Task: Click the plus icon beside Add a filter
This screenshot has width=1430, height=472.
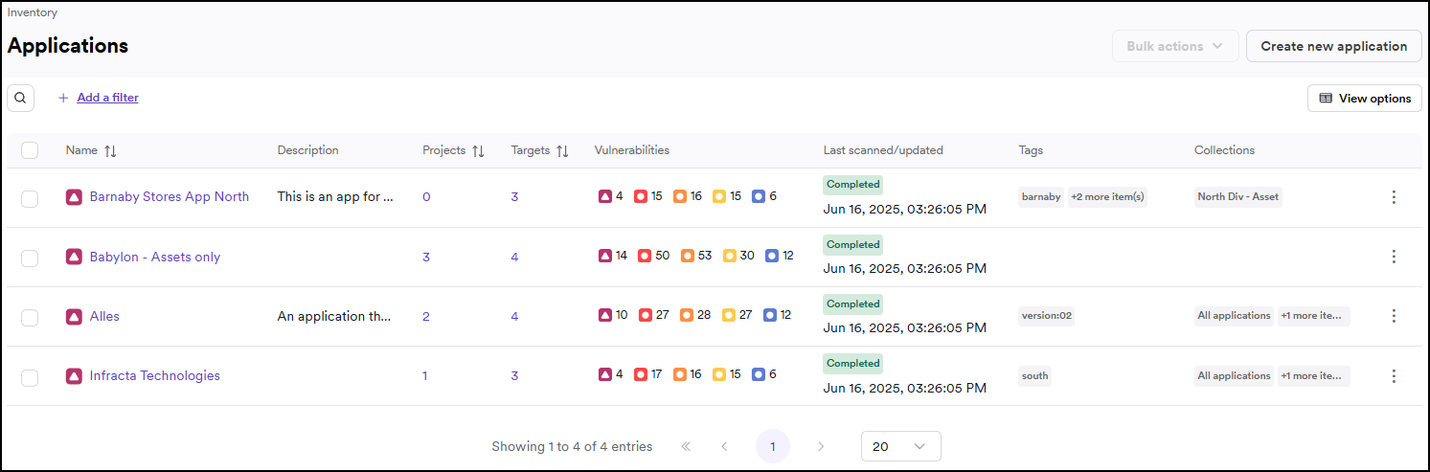Action: [63, 98]
